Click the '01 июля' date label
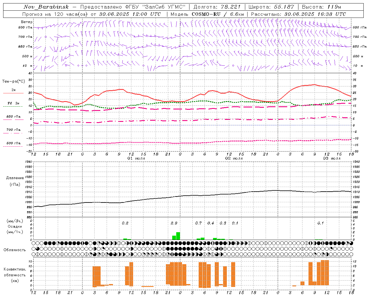This screenshot has width=368, height=295. coord(136,158)
